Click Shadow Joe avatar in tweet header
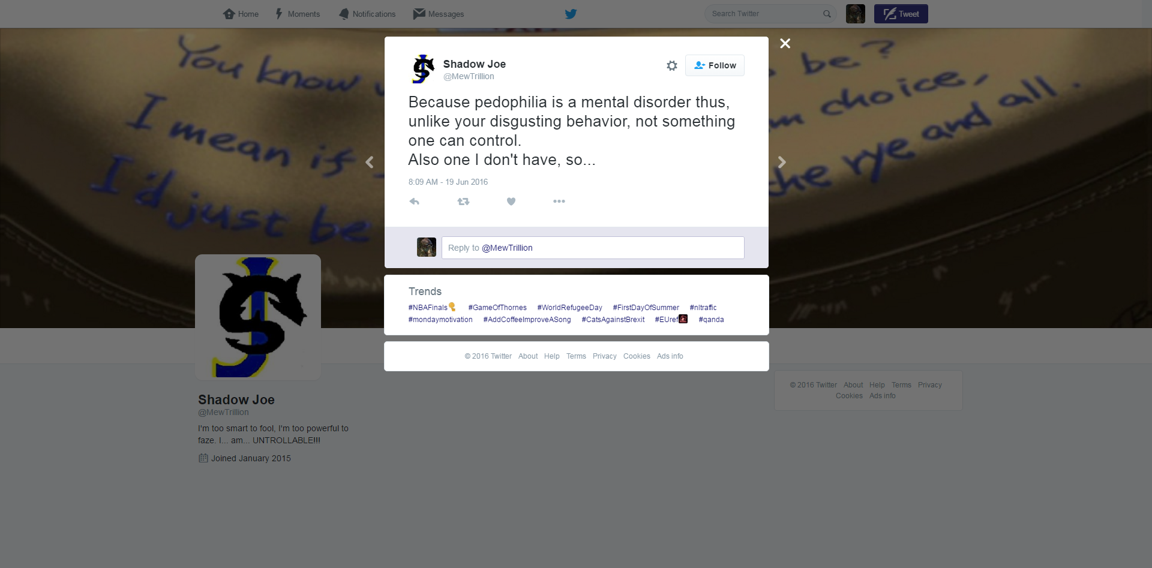Image resolution: width=1152 pixels, height=568 pixels. pyautogui.click(x=424, y=69)
